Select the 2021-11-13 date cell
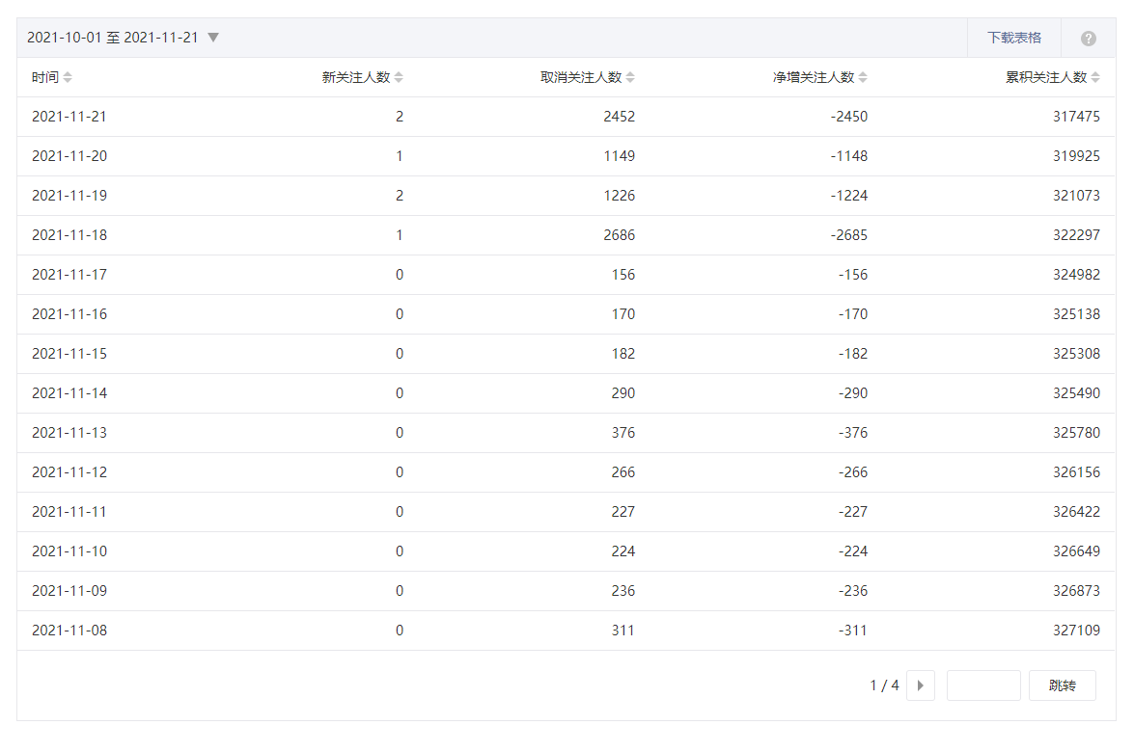Image resolution: width=1134 pixels, height=752 pixels. (x=69, y=433)
